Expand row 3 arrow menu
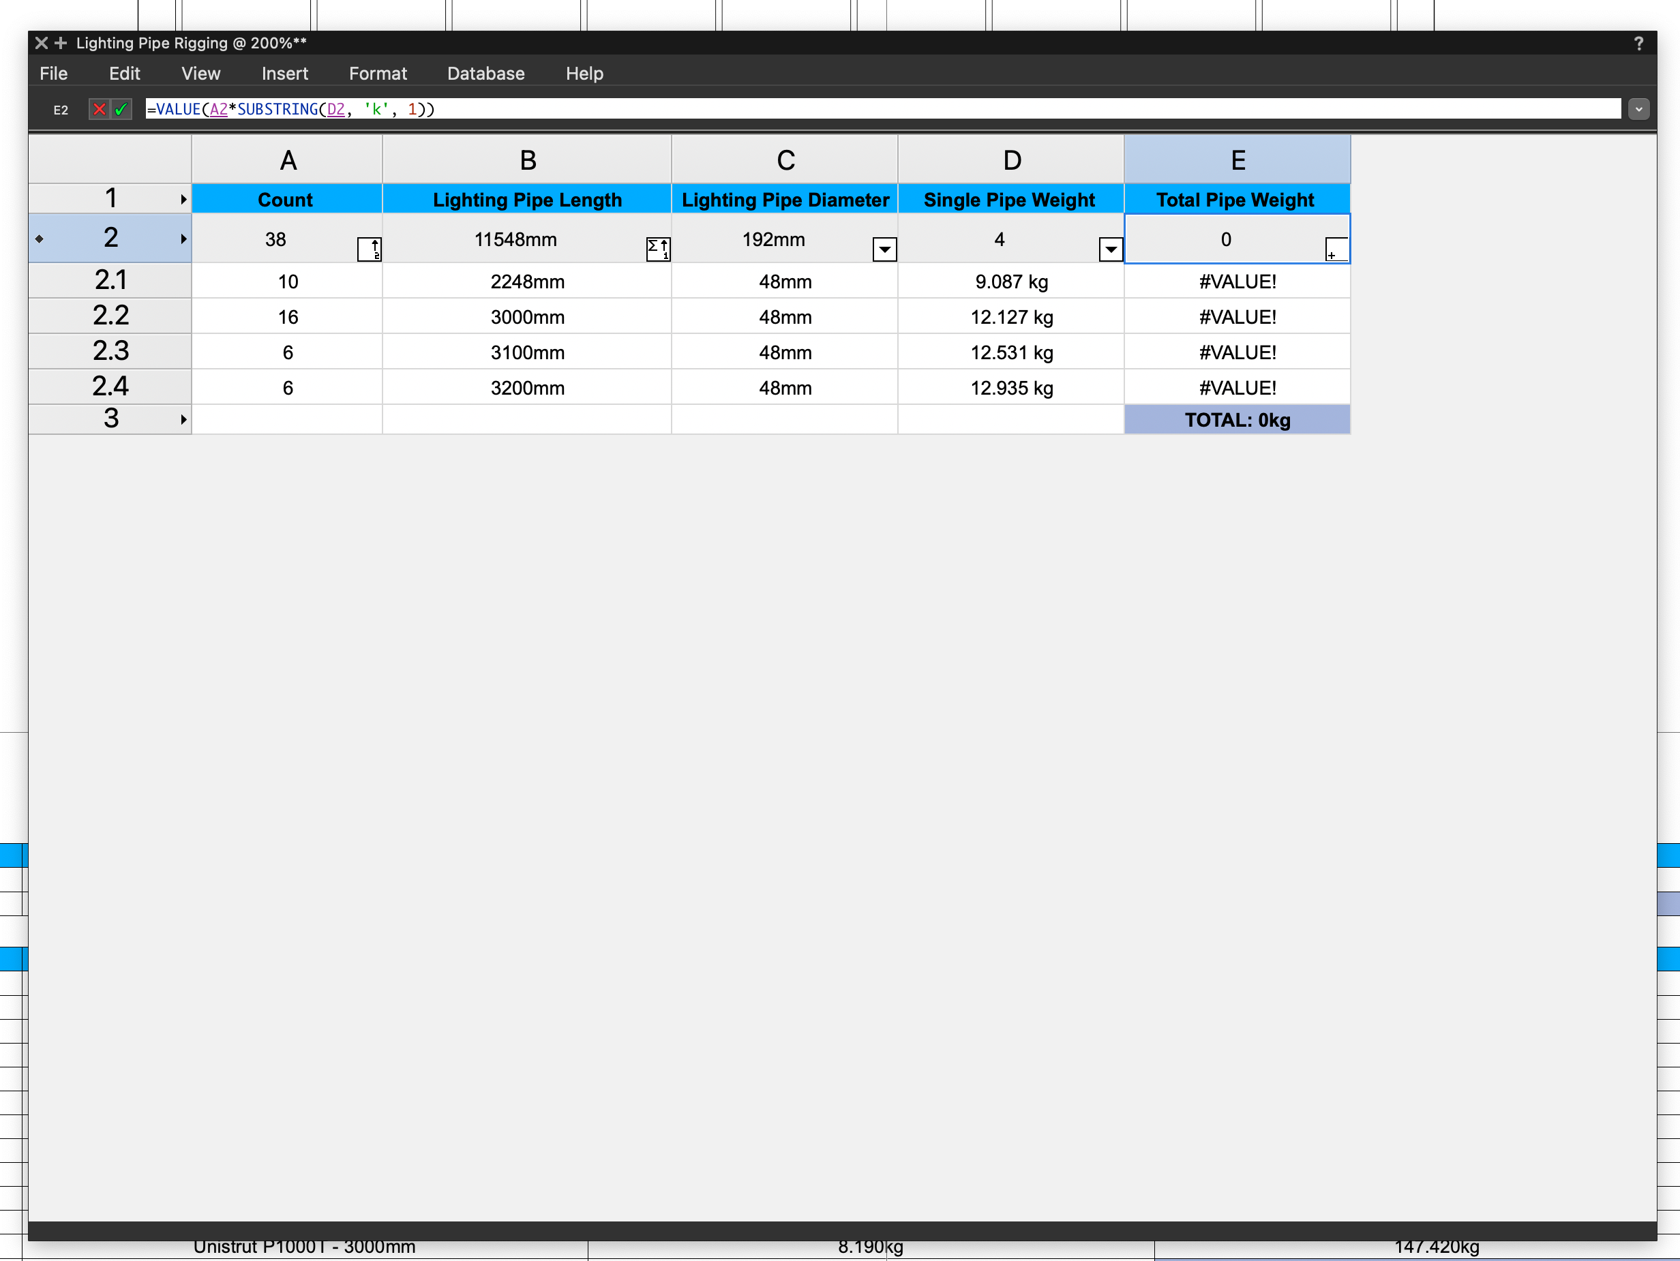The height and width of the screenshot is (1261, 1680). click(x=183, y=420)
